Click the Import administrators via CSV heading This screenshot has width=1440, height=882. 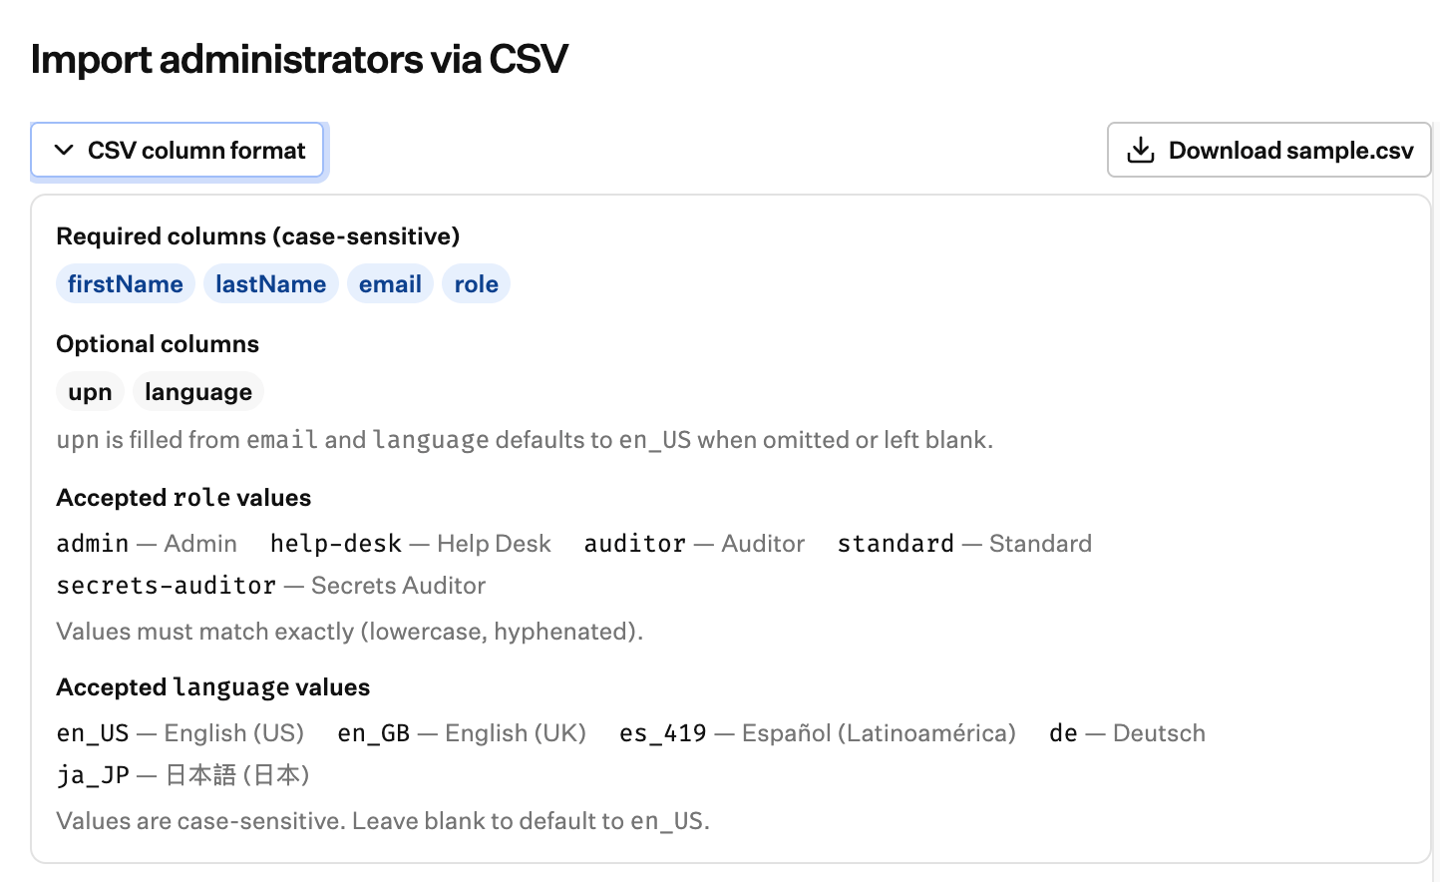[299, 59]
